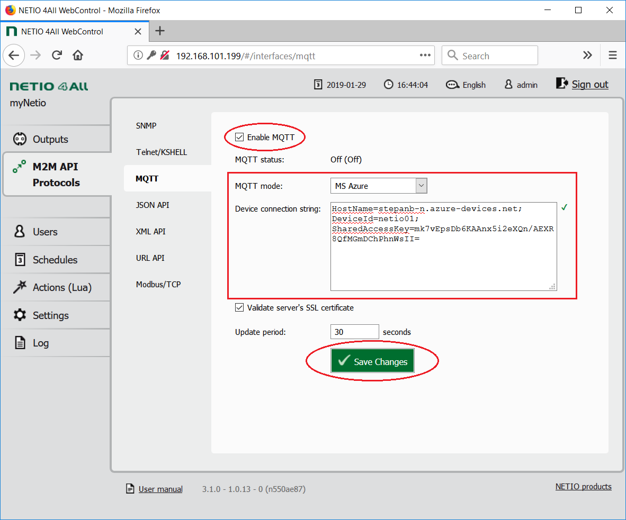
Task: Click the 2019-01-29 date text
Action: coord(346,85)
